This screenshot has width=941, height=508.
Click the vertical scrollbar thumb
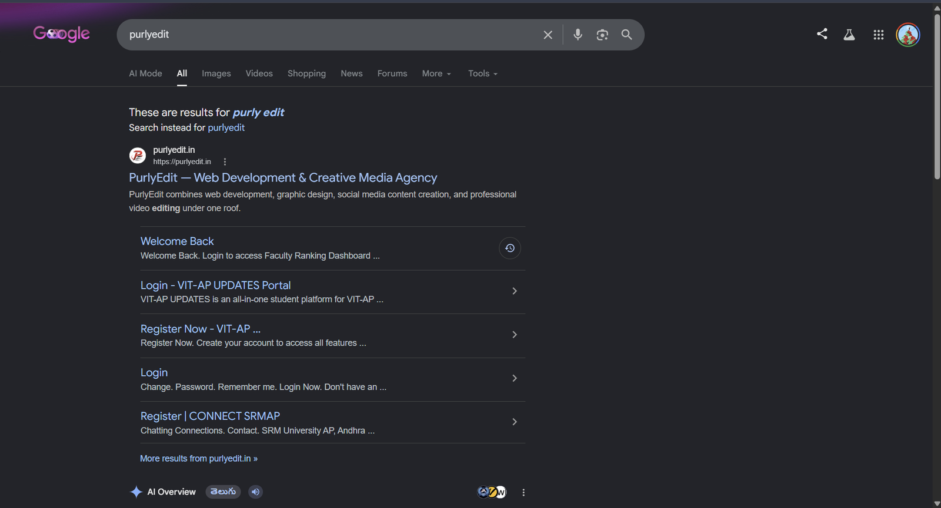[x=937, y=96]
